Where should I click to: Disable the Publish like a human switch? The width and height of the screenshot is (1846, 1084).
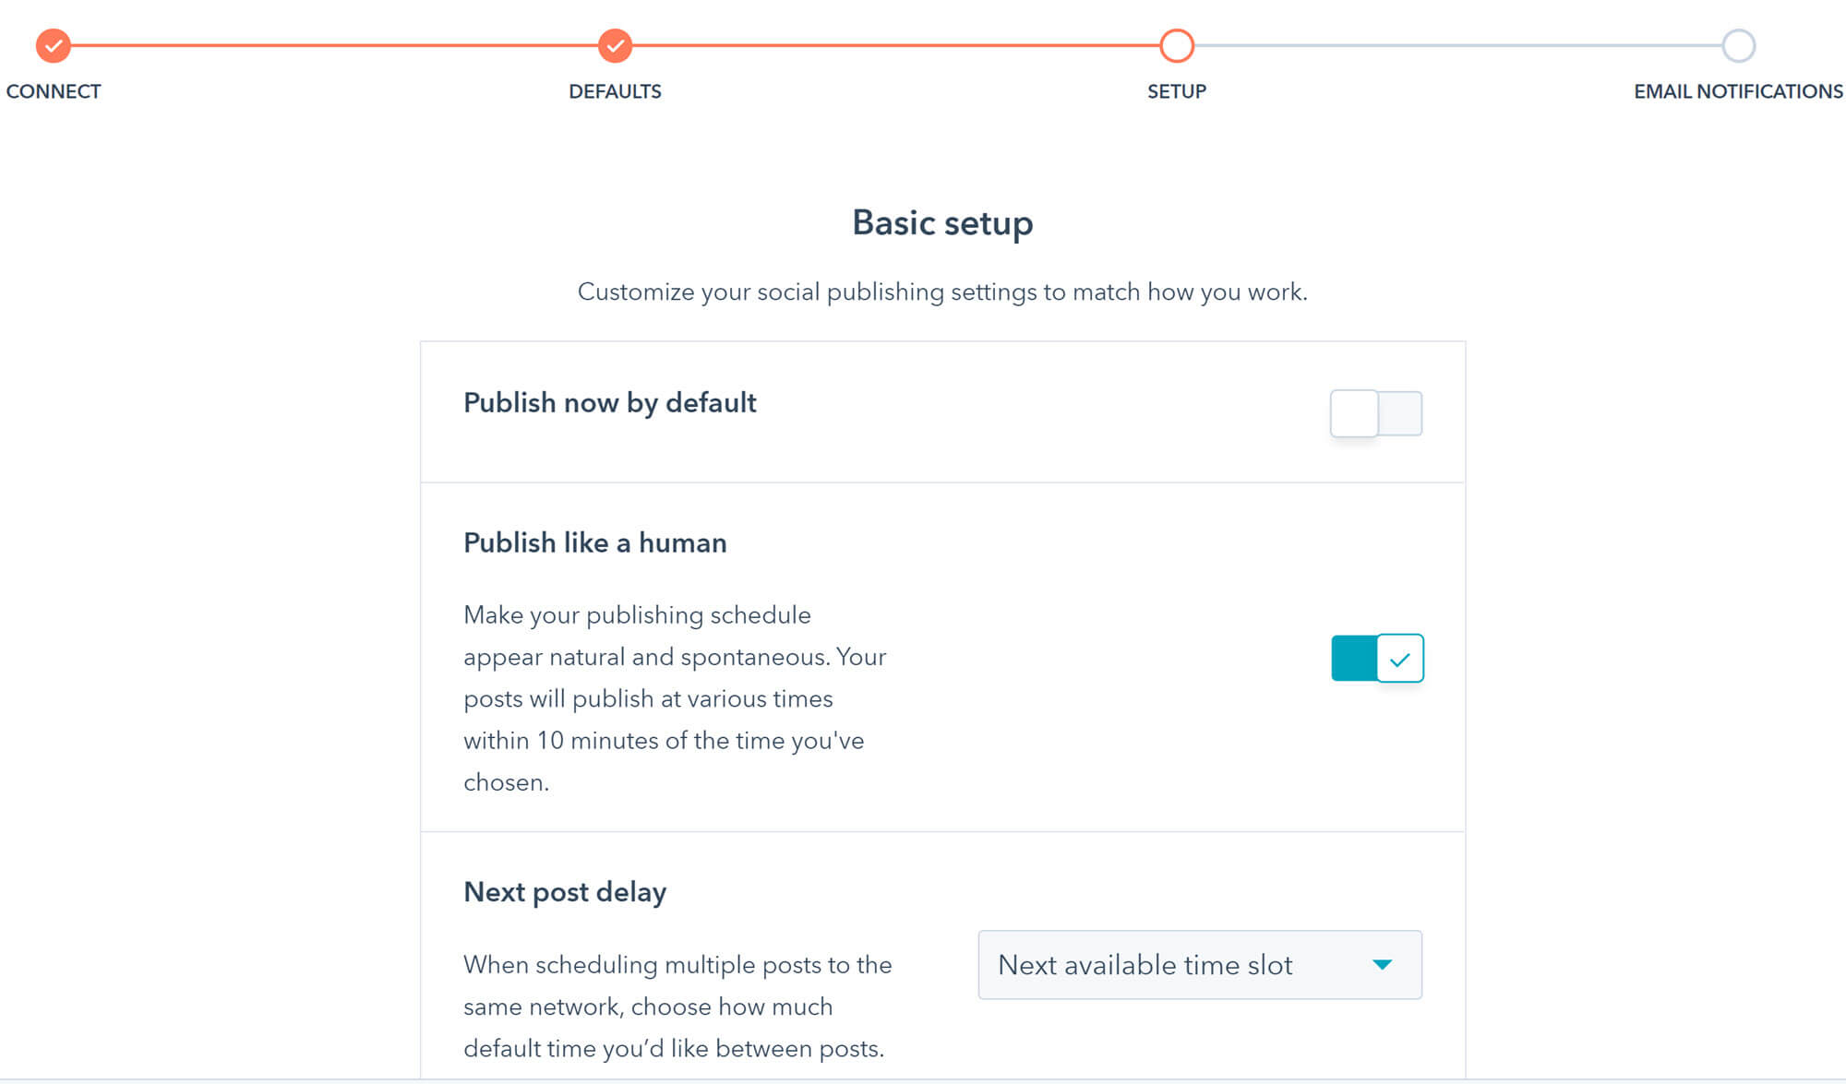click(x=1377, y=658)
